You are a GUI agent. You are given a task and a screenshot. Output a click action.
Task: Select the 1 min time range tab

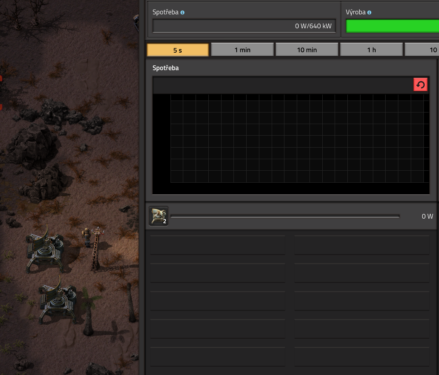point(242,50)
